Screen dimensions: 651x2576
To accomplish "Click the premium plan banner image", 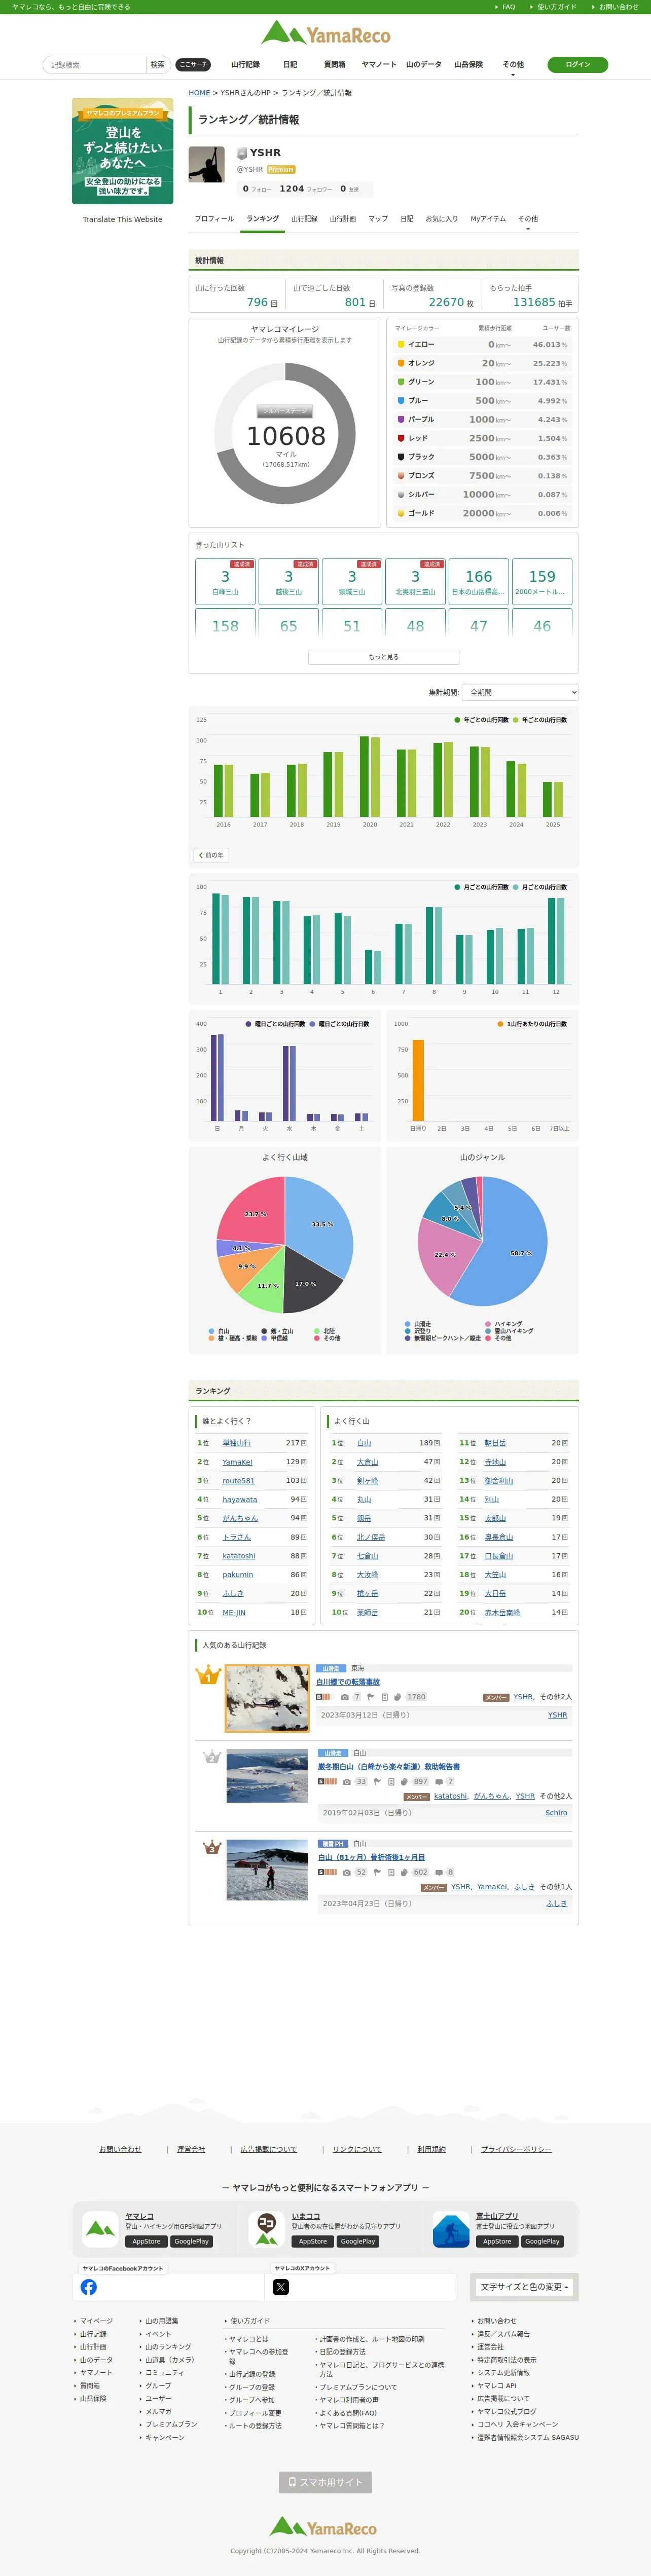I will [122, 151].
